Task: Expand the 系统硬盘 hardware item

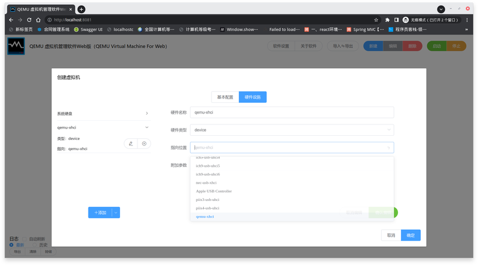Action: coord(104,114)
